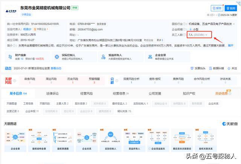Image resolution: width=241 pixels, height=164 pixels.
Task: Click the 财产线索 card icon
Action: click(x=10, y=57)
